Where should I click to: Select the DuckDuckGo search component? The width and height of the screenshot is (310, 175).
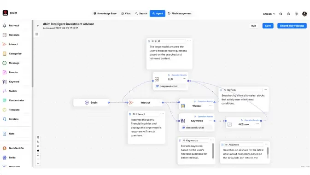click(x=16, y=148)
